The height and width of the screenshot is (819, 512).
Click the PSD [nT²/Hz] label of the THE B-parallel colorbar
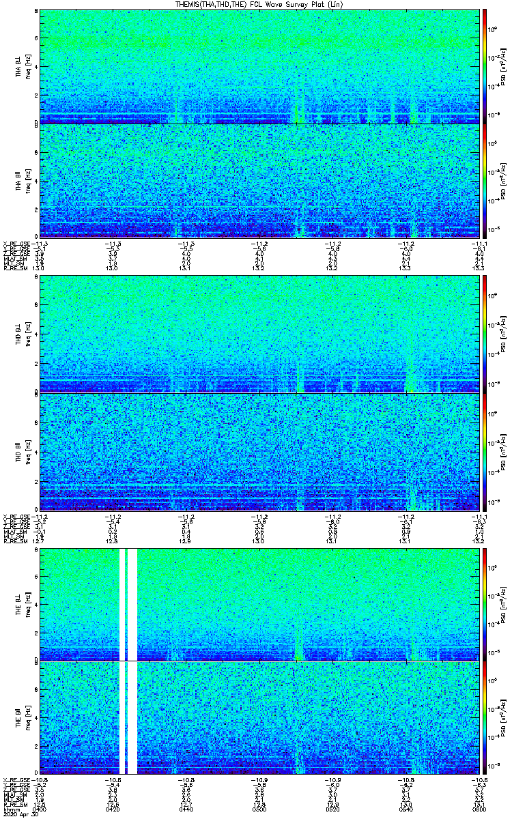[x=504, y=718]
